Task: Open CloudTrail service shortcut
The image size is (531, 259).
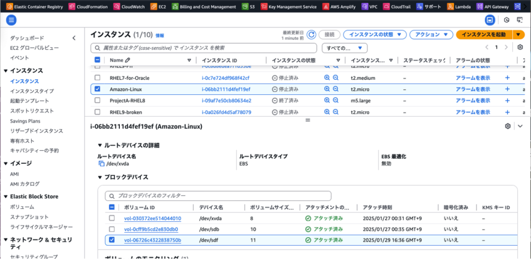Action: [398, 6]
